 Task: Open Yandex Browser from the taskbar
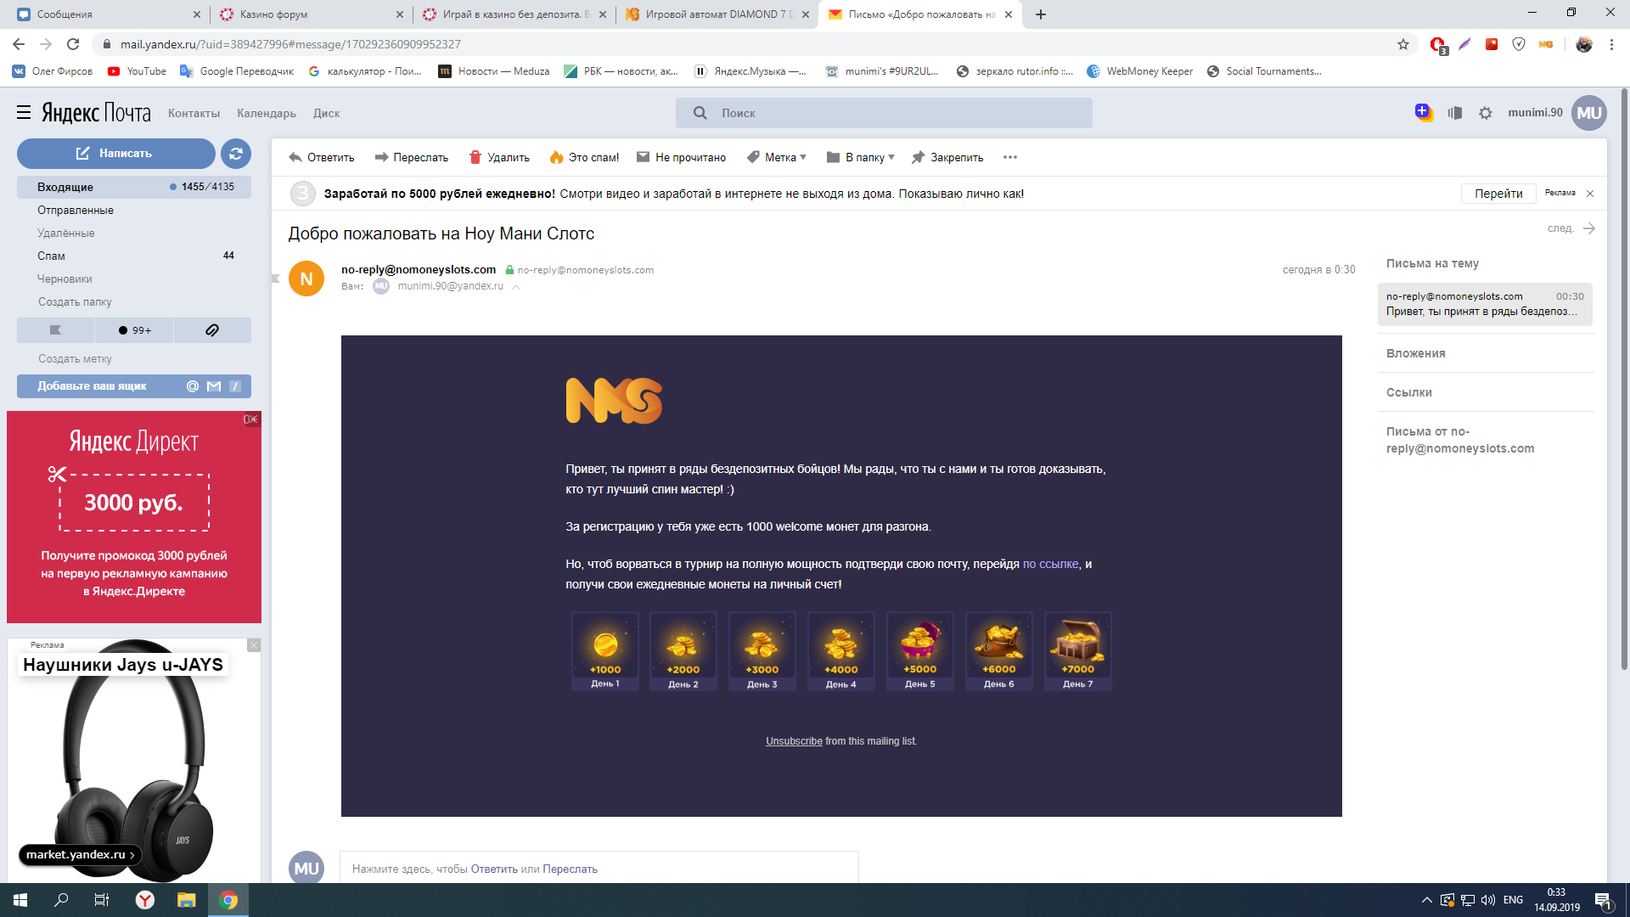(x=145, y=900)
